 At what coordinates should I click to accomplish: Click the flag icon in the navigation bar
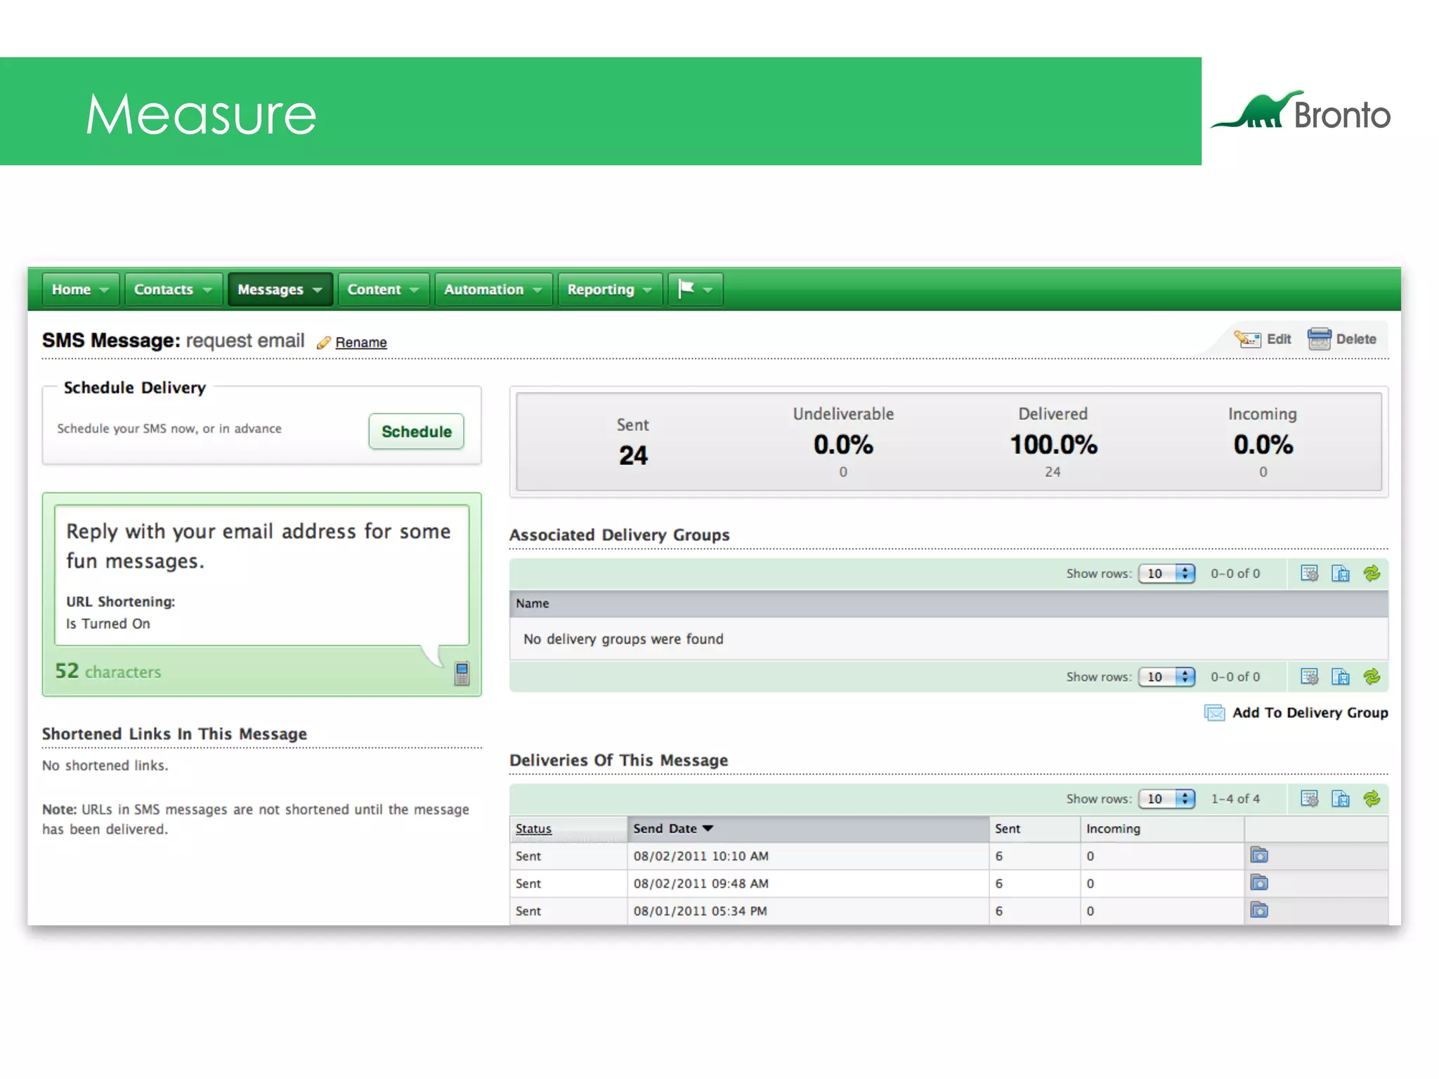tap(686, 289)
